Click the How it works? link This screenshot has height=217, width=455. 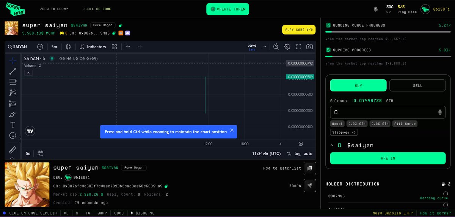tap(435, 213)
